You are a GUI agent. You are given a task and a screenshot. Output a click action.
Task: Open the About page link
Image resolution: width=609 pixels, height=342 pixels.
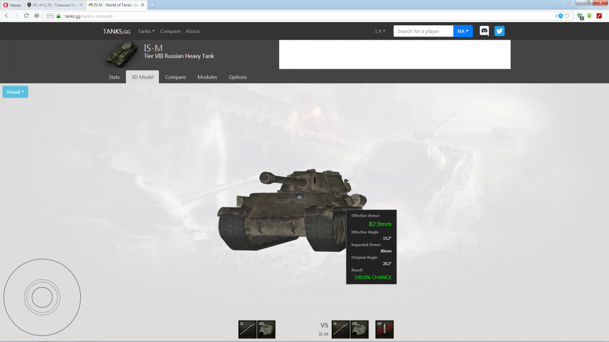point(192,31)
